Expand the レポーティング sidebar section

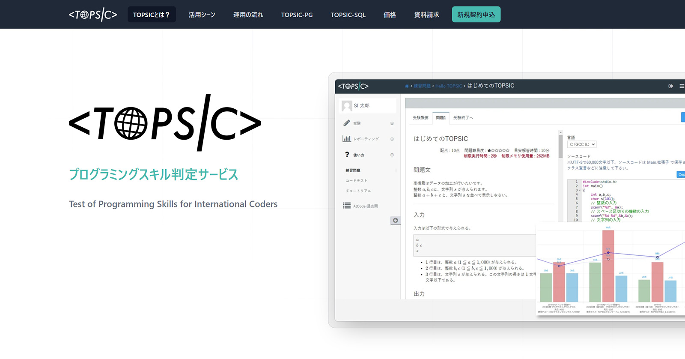(x=392, y=139)
